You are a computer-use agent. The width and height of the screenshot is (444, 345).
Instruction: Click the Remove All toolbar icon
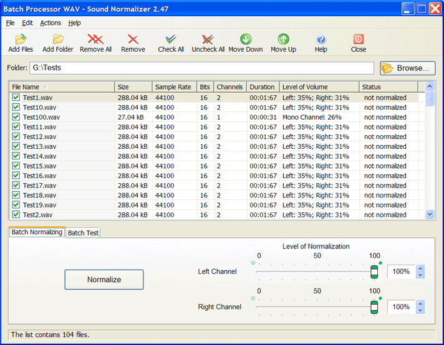(95, 39)
